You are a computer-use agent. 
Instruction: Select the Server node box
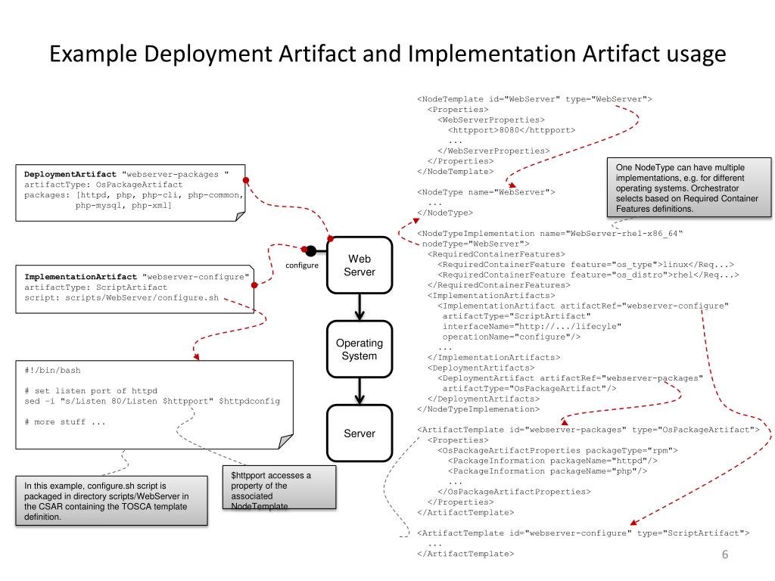[x=359, y=433]
